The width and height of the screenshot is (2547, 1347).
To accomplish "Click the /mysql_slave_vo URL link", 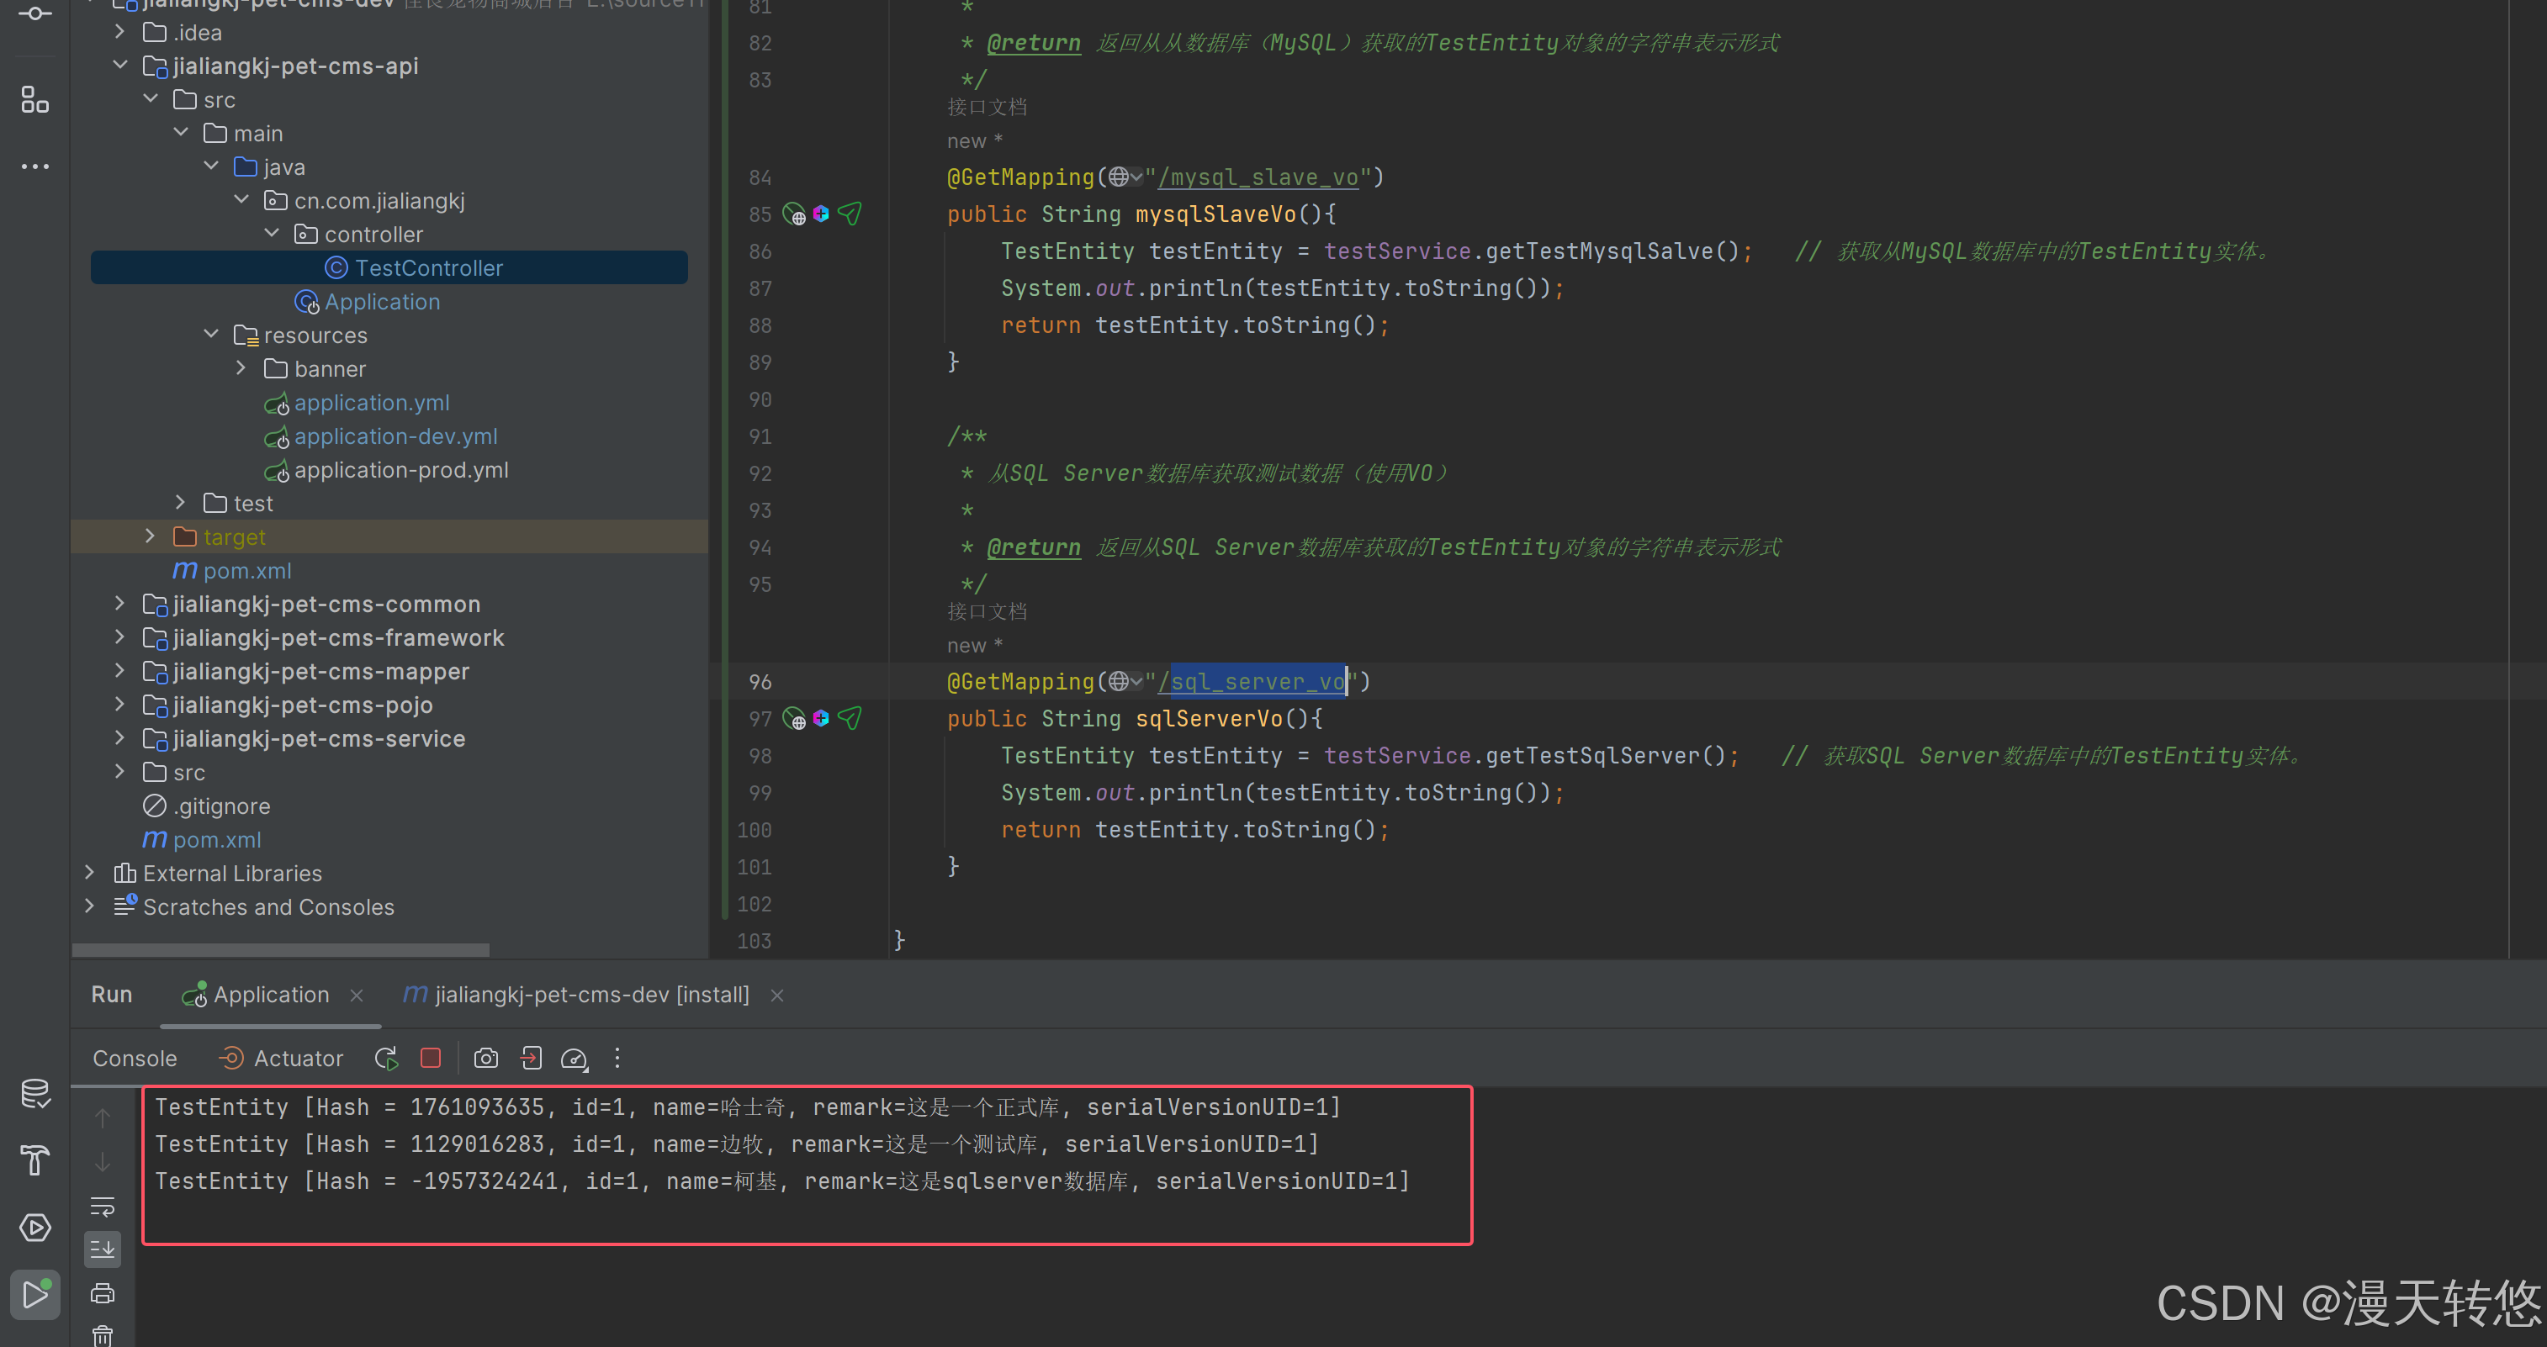I will (x=1258, y=178).
